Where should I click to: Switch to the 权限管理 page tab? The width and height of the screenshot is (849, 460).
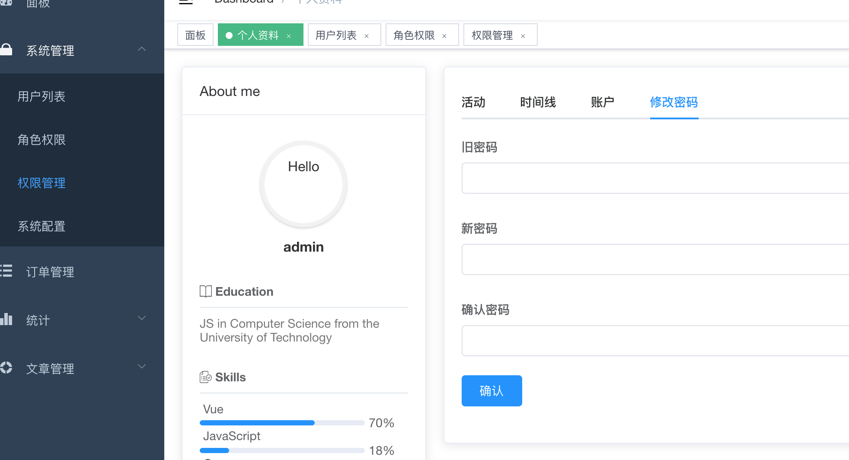pyautogui.click(x=501, y=35)
